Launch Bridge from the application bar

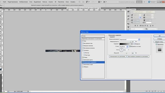79,2
